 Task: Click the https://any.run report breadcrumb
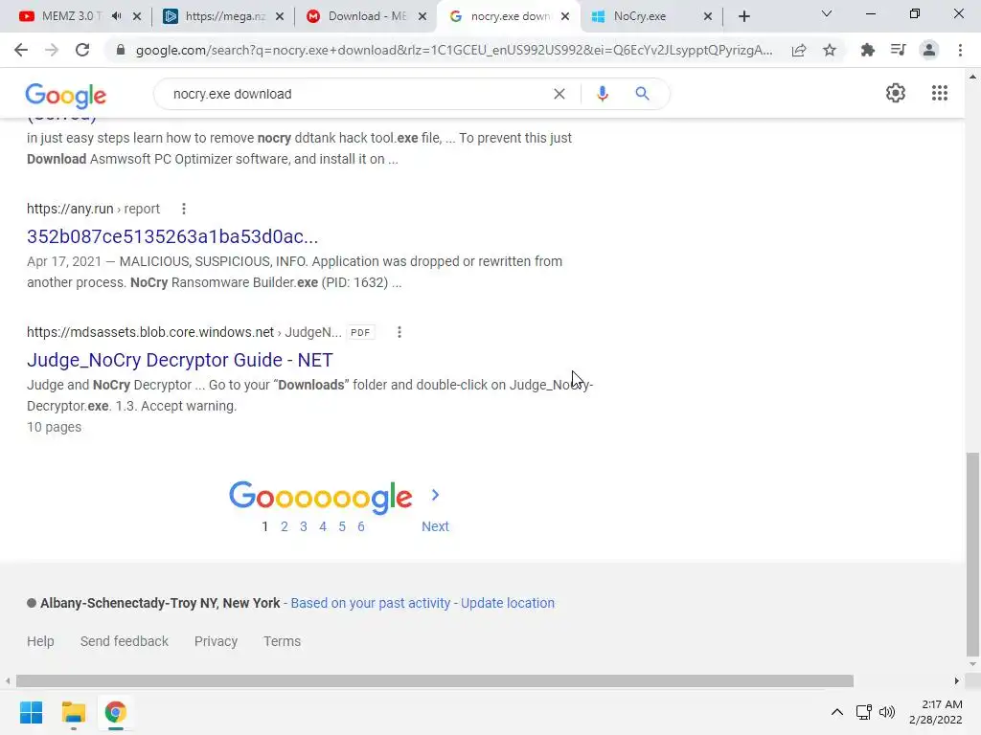tap(93, 209)
